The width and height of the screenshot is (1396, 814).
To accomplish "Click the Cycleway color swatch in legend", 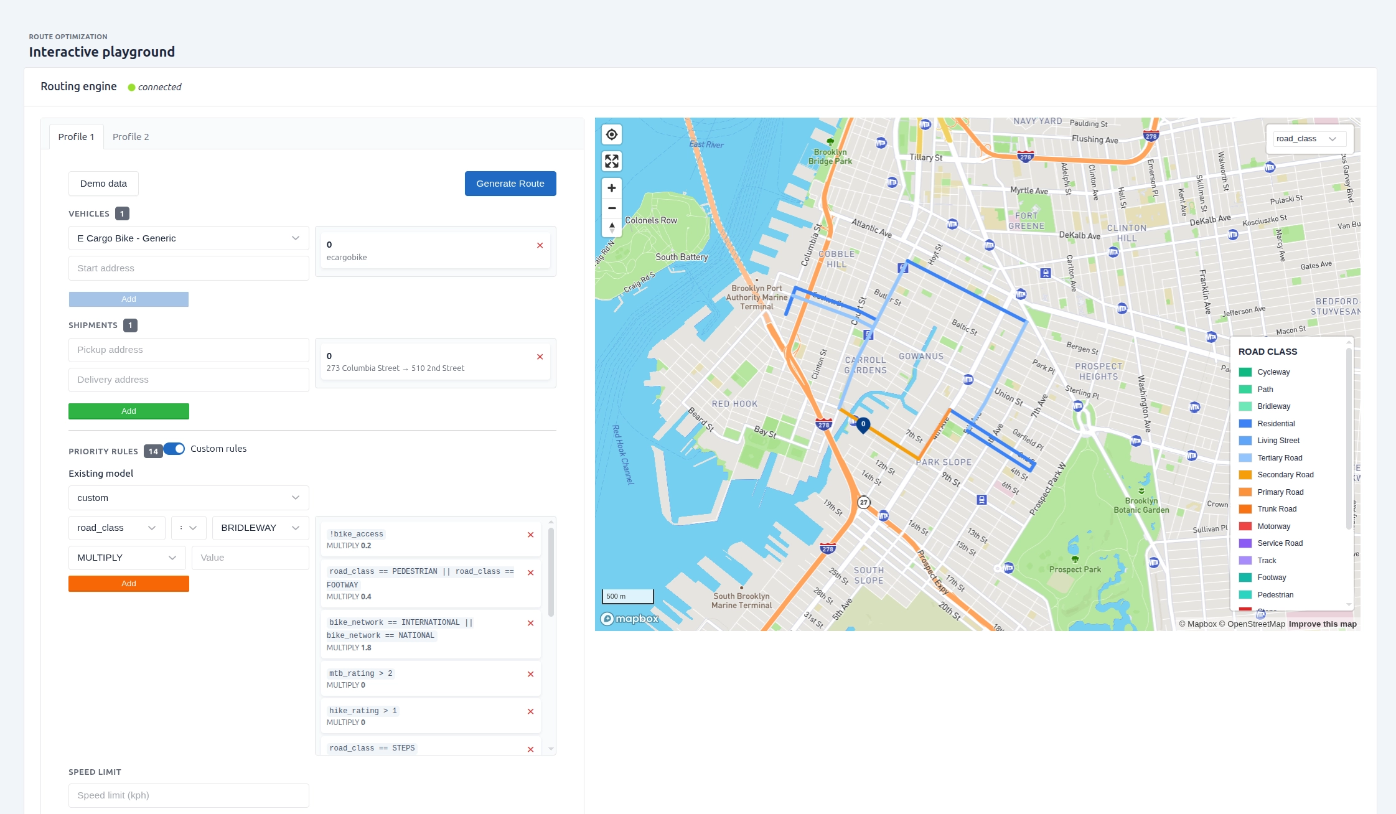I will tap(1245, 372).
